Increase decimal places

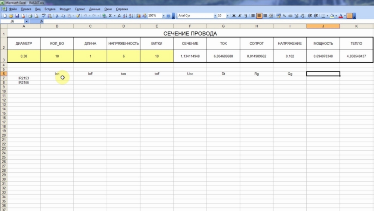[x=297, y=16]
